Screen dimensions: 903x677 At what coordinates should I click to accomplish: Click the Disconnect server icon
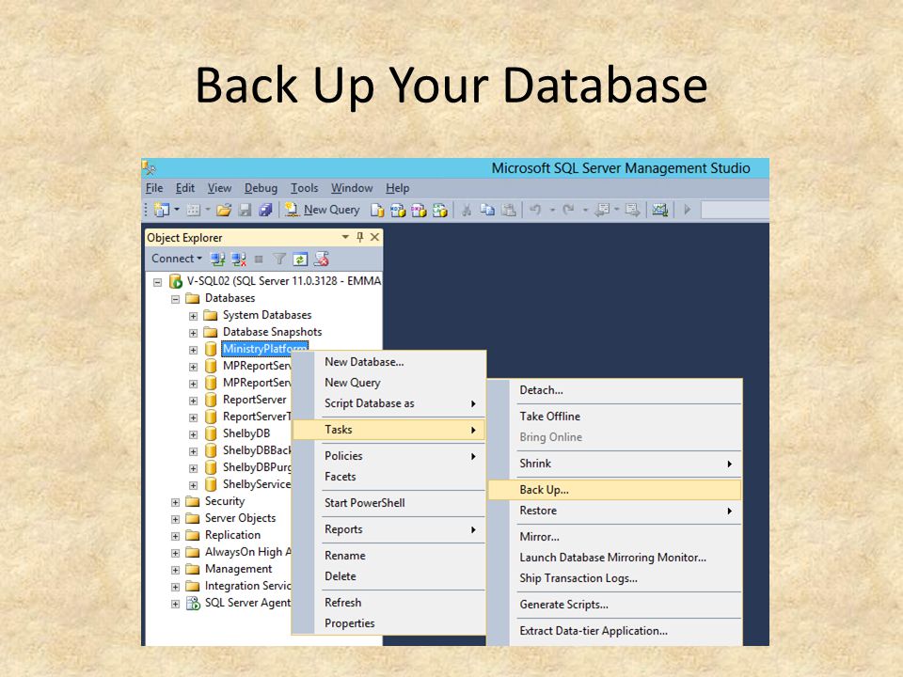238,260
